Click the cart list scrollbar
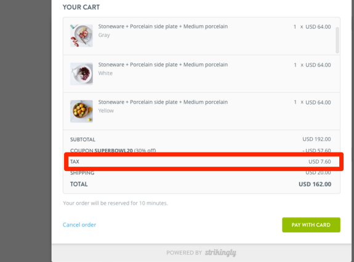The width and height of the screenshot is (354, 262). point(337,40)
